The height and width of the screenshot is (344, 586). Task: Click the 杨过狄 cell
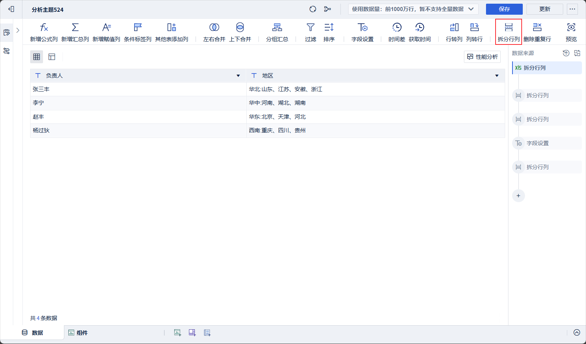coord(138,130)
